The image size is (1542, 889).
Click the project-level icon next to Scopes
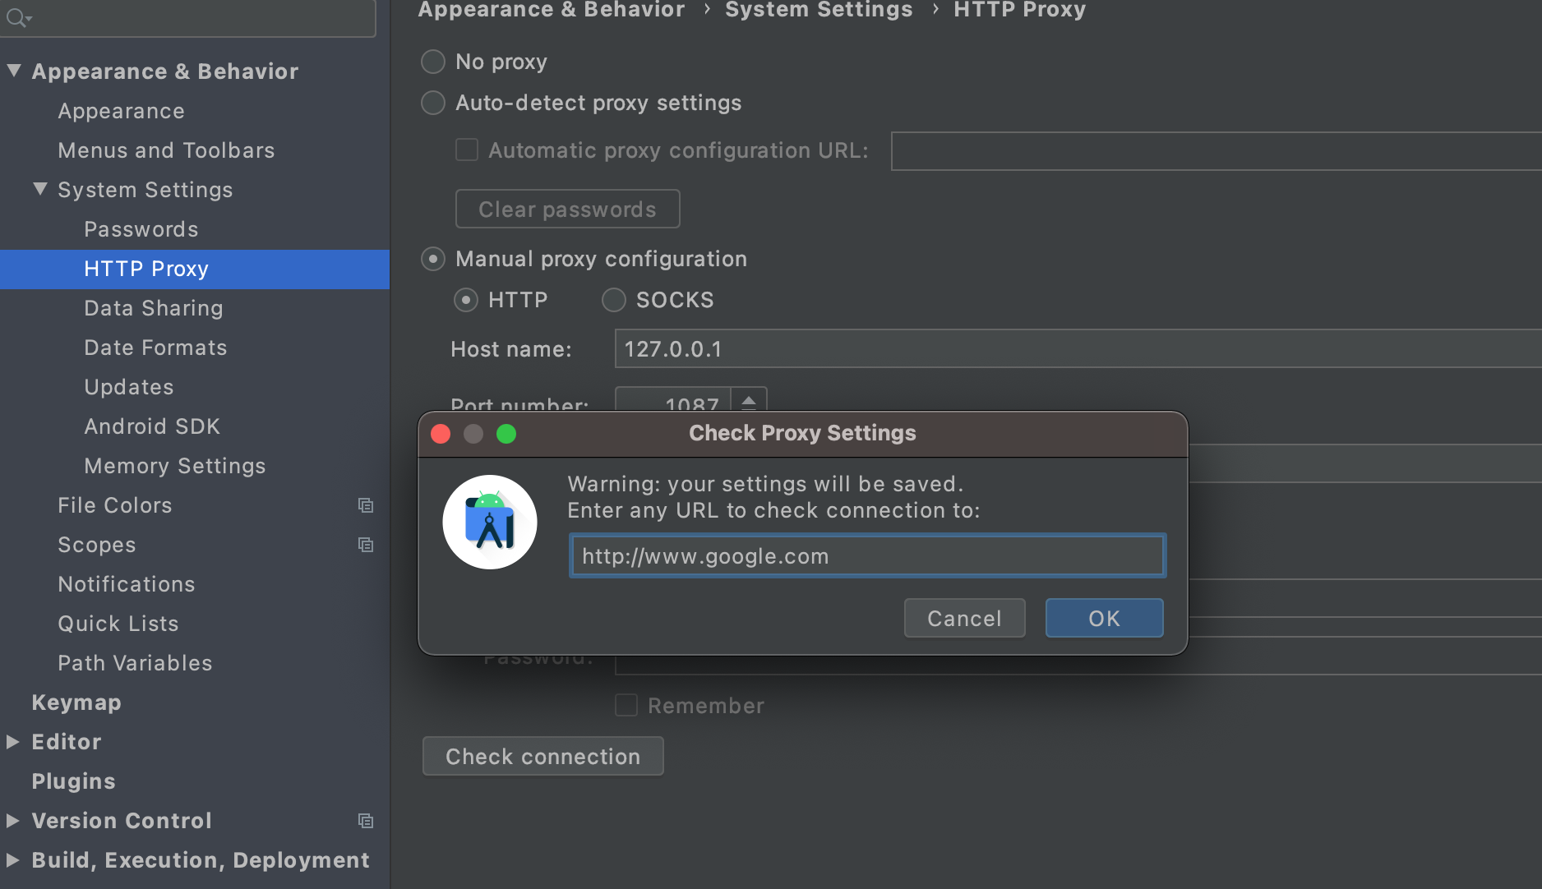pos(366,545)
